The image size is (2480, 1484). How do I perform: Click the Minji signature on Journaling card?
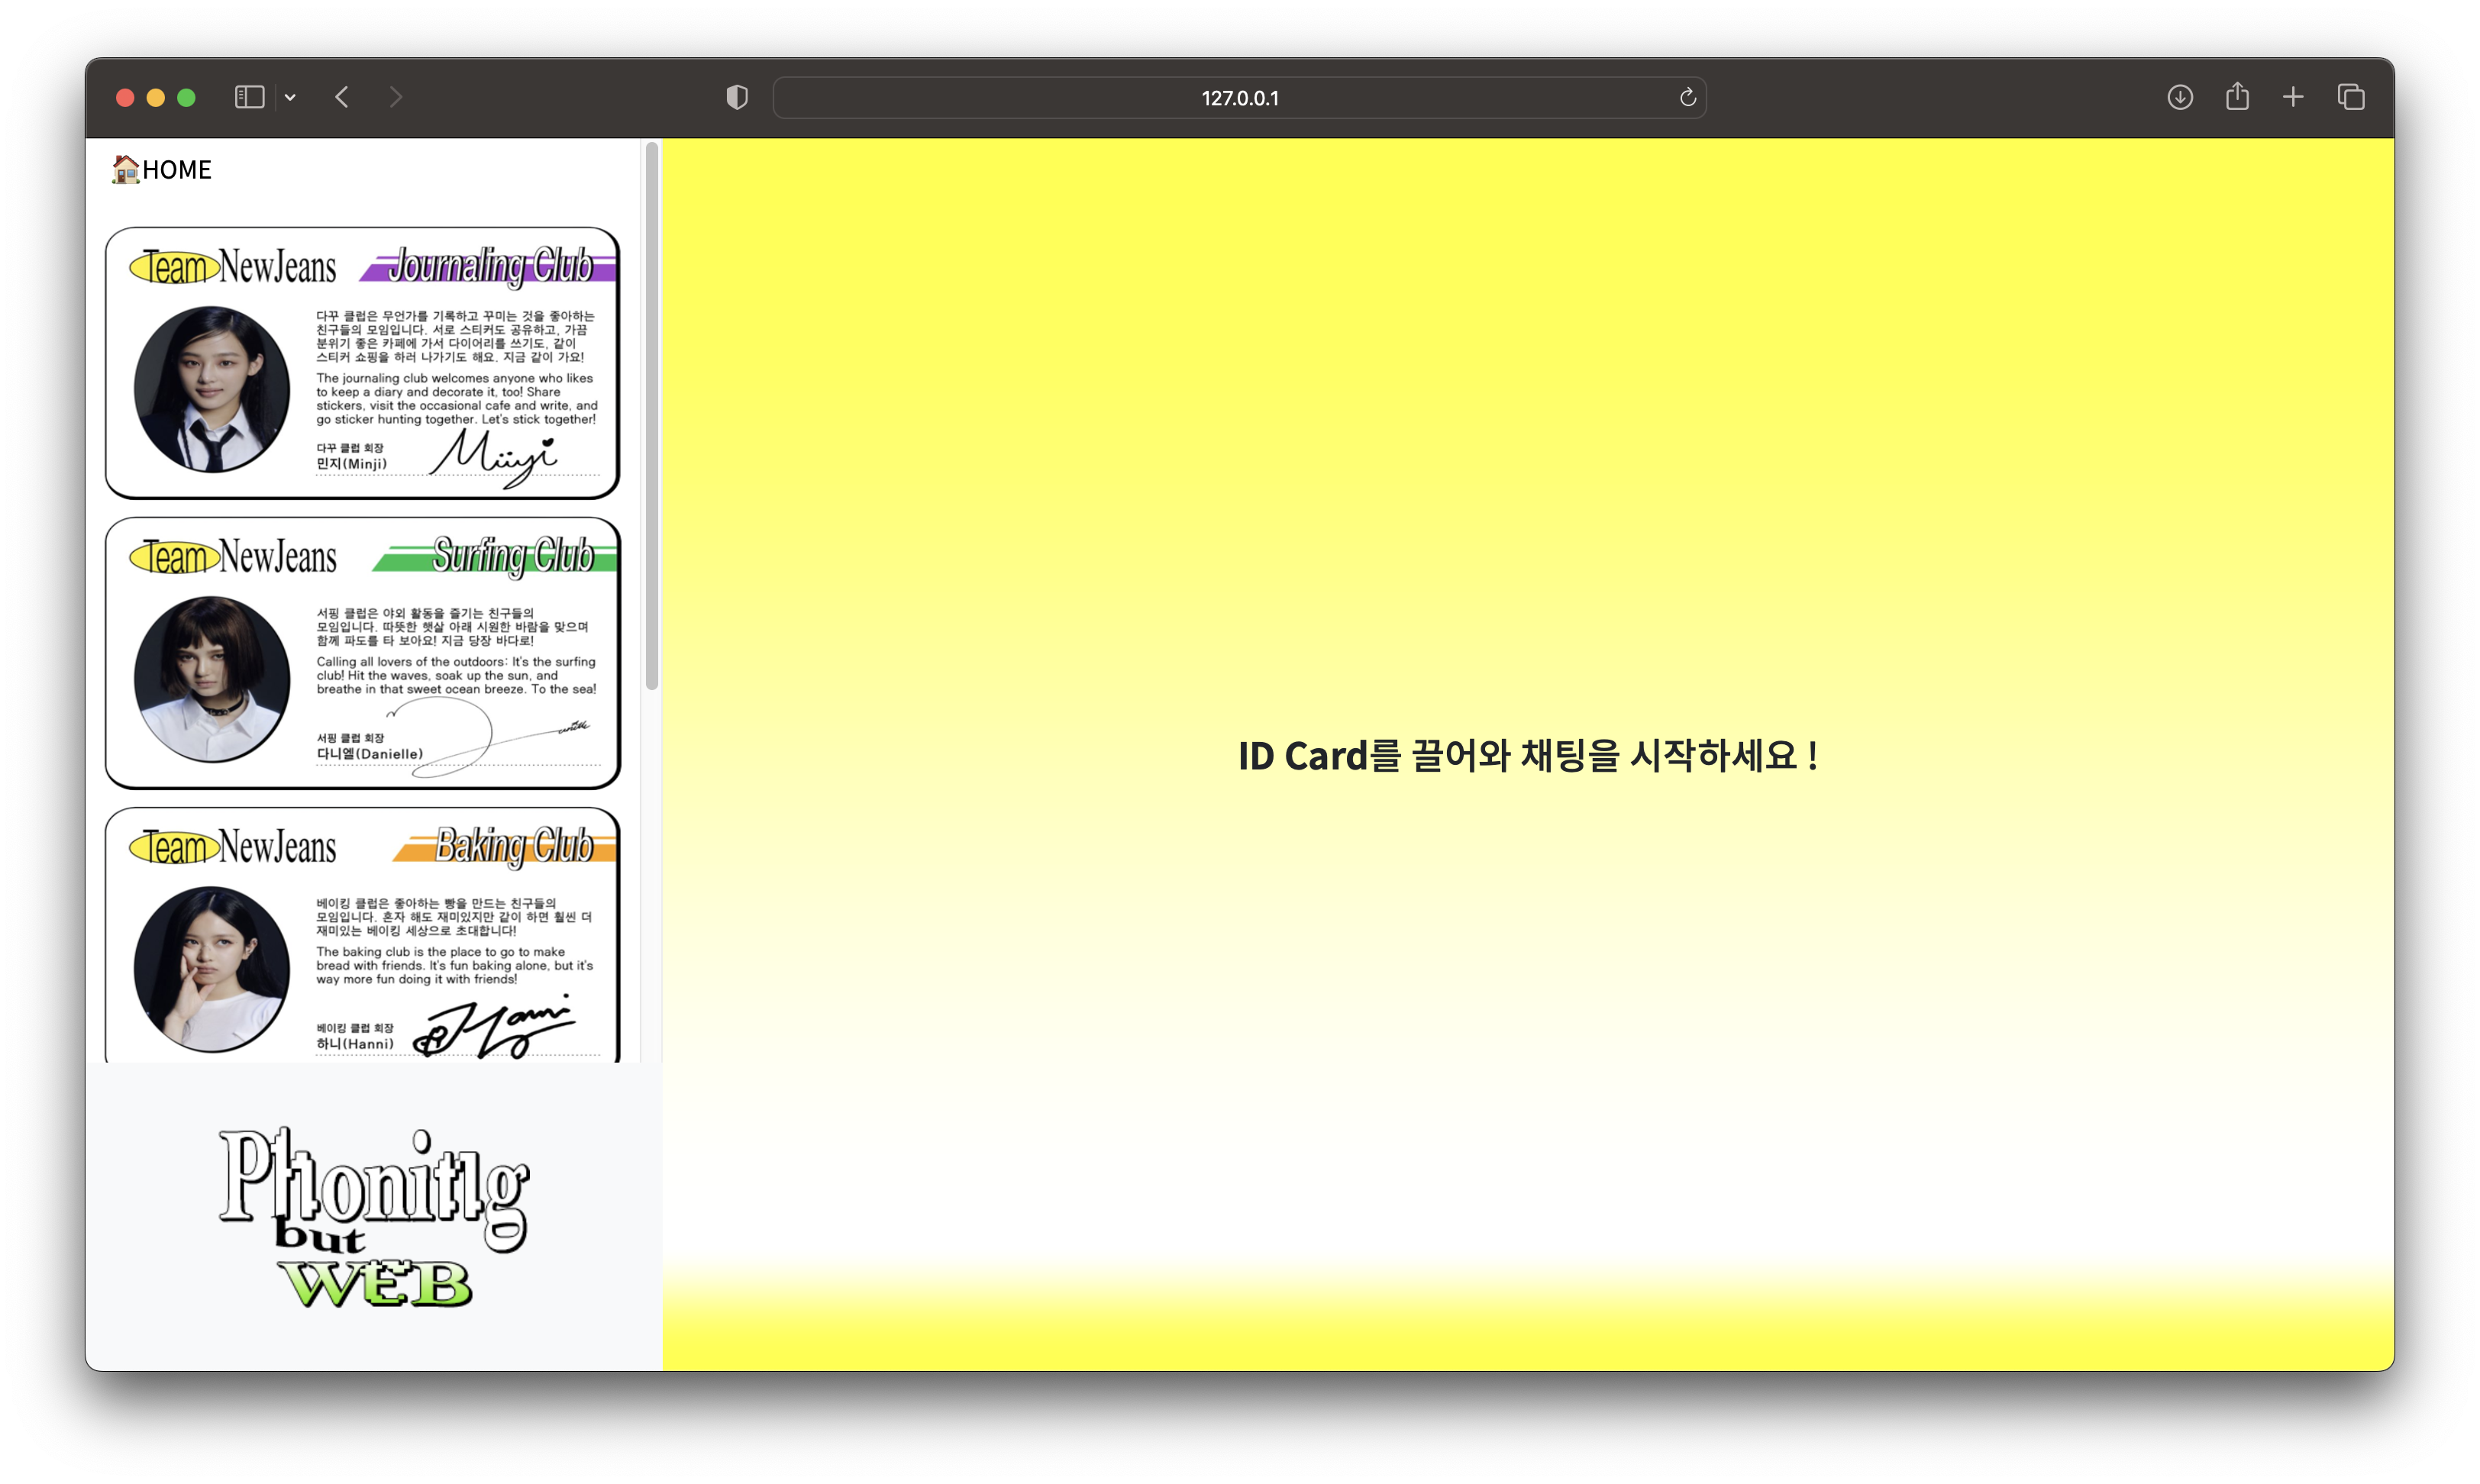(x=493, y=457)
